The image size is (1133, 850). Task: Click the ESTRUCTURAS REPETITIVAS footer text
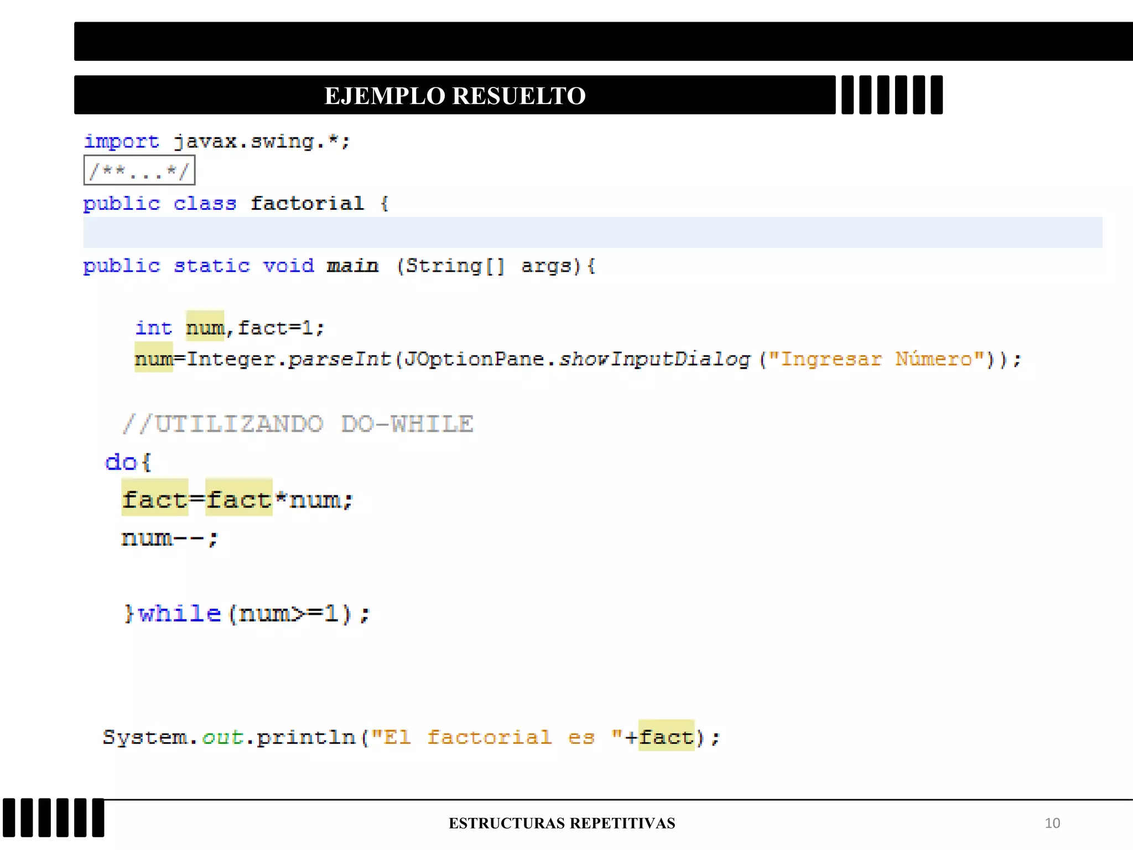coord(562,823)
